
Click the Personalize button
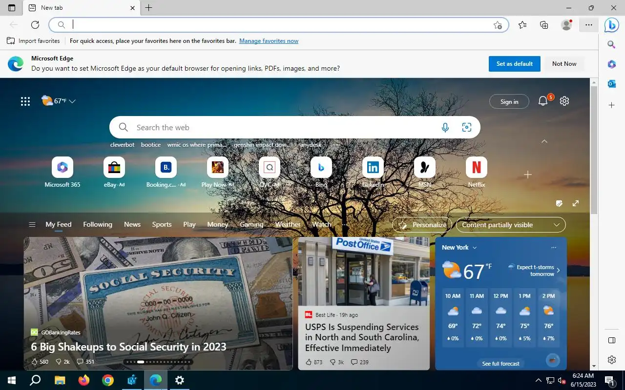click(x=422, y=225)
